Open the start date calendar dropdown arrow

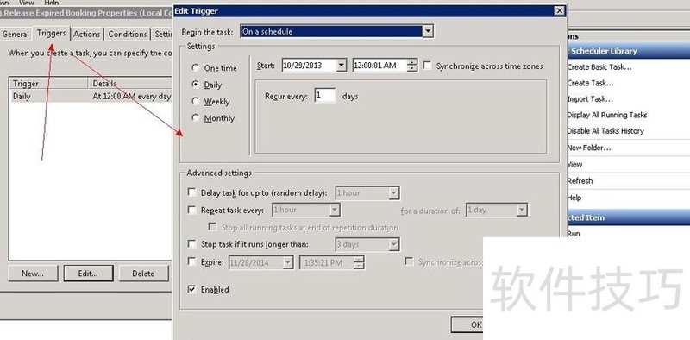pos(341,66)
